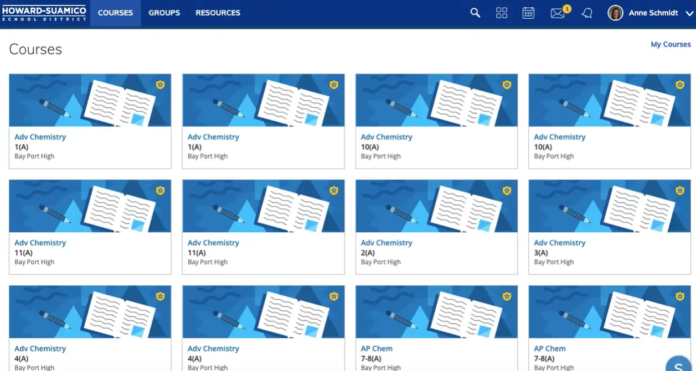Click badge icon on Adv Chemistry 2(A) card
The image size is (696, 371).
[507, 191]
